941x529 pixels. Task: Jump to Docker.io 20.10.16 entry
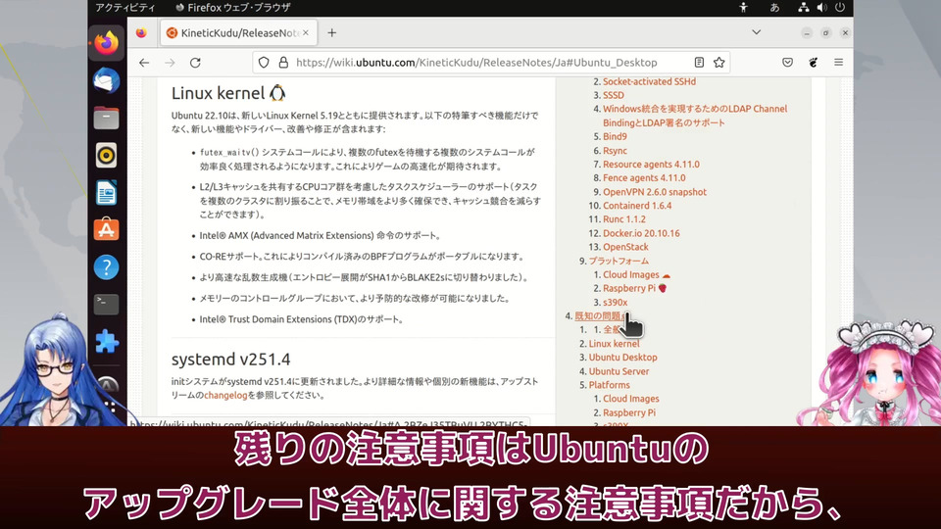(641, 233)
